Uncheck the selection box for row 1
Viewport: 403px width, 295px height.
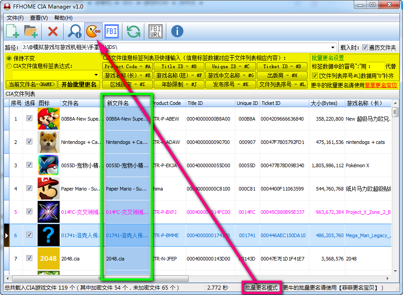[x=29, y=118]
